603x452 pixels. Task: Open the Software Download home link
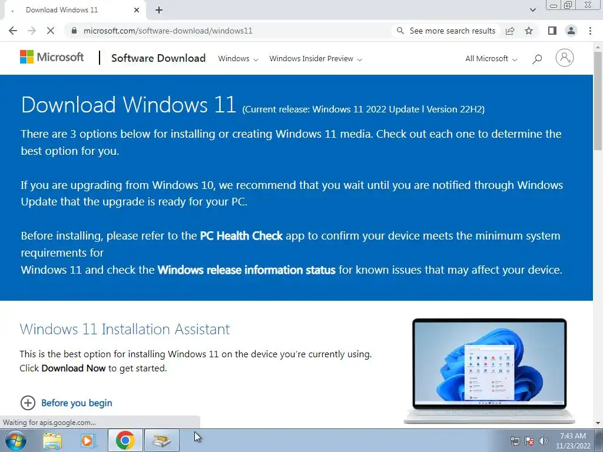158,58
